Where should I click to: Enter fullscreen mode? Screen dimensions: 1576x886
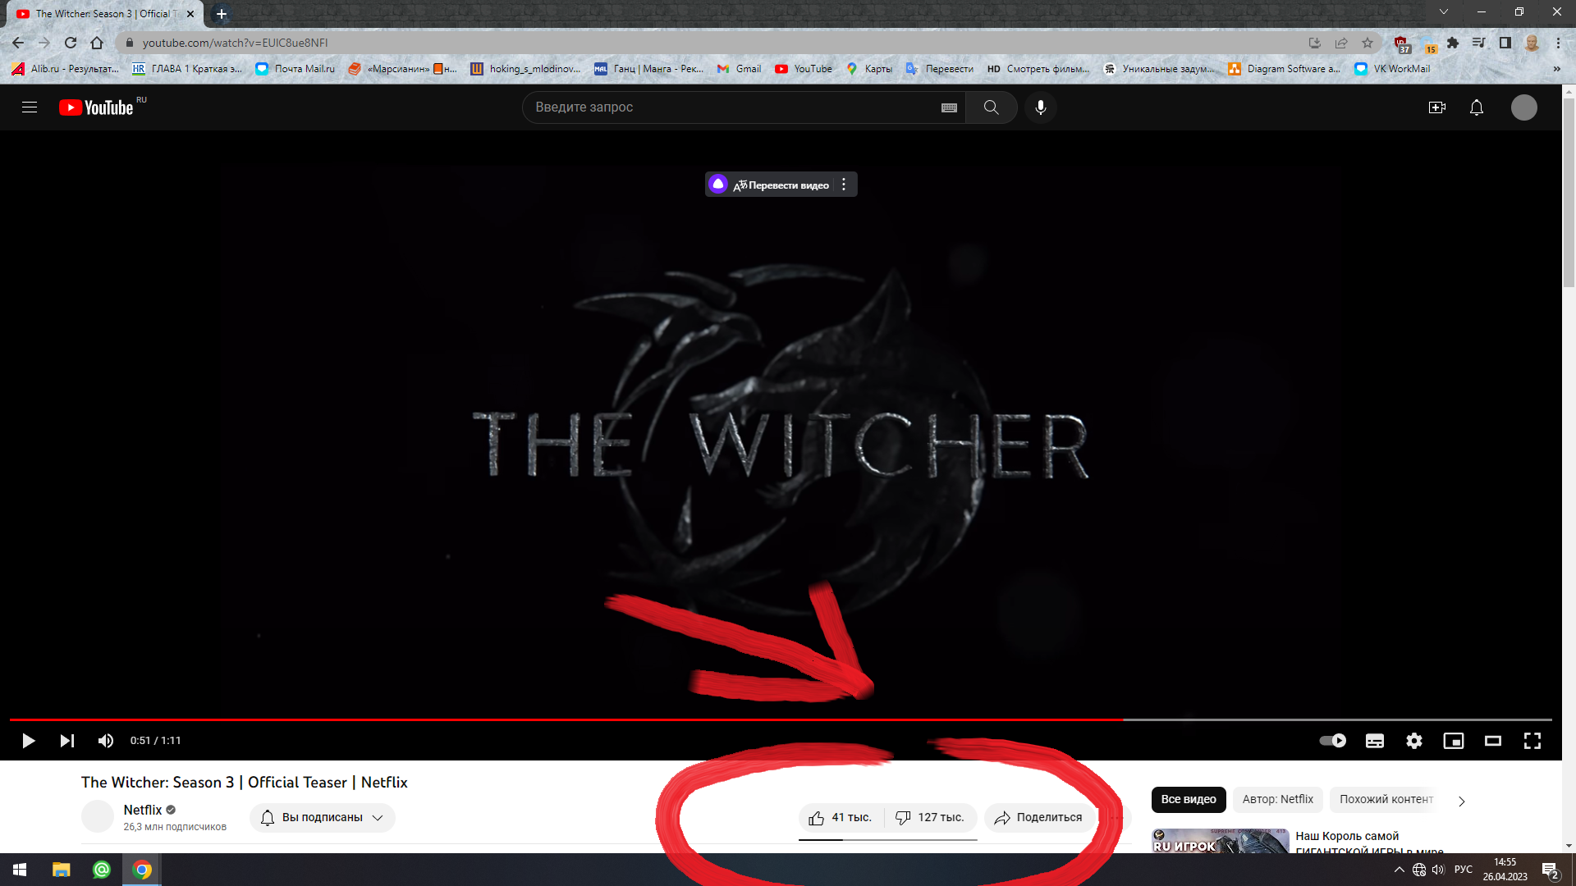1532,741
